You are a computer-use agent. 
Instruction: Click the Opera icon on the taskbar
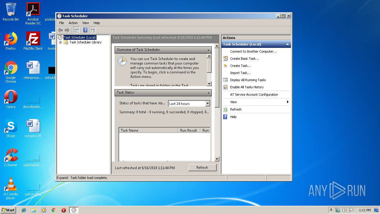(x=64, y=210)
